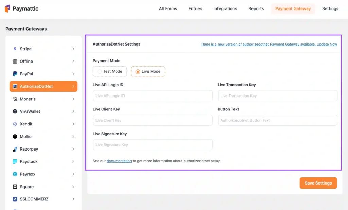Open the documentation link
The height and width of the screenshot is (210, 348).
[119, 161]
